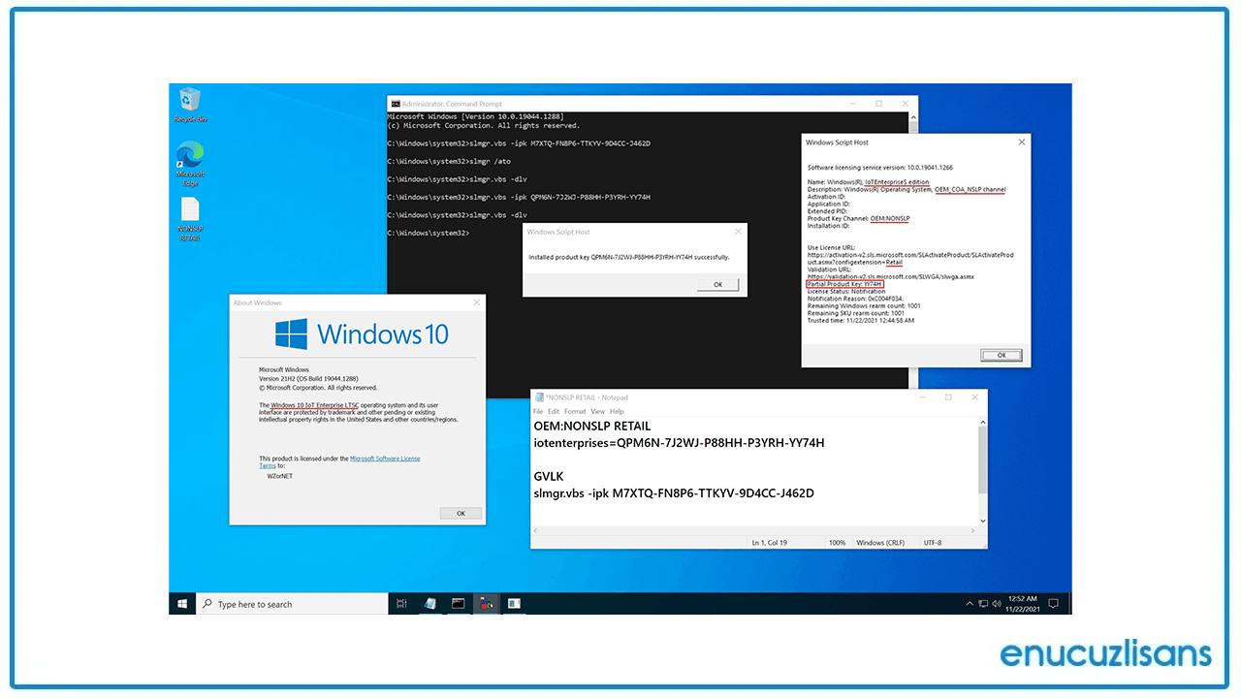Click the slmgr.vbs -ipk line in Notepad

(674, 493)
